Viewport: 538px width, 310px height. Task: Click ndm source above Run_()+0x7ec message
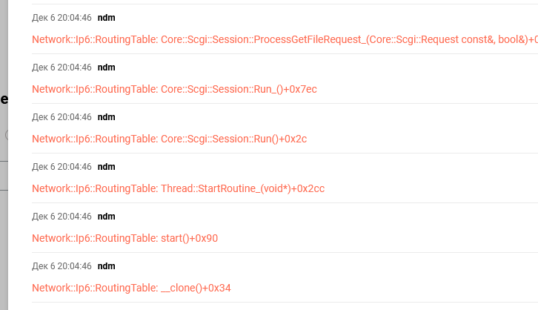pyautogui.click(x=106, y=67)
